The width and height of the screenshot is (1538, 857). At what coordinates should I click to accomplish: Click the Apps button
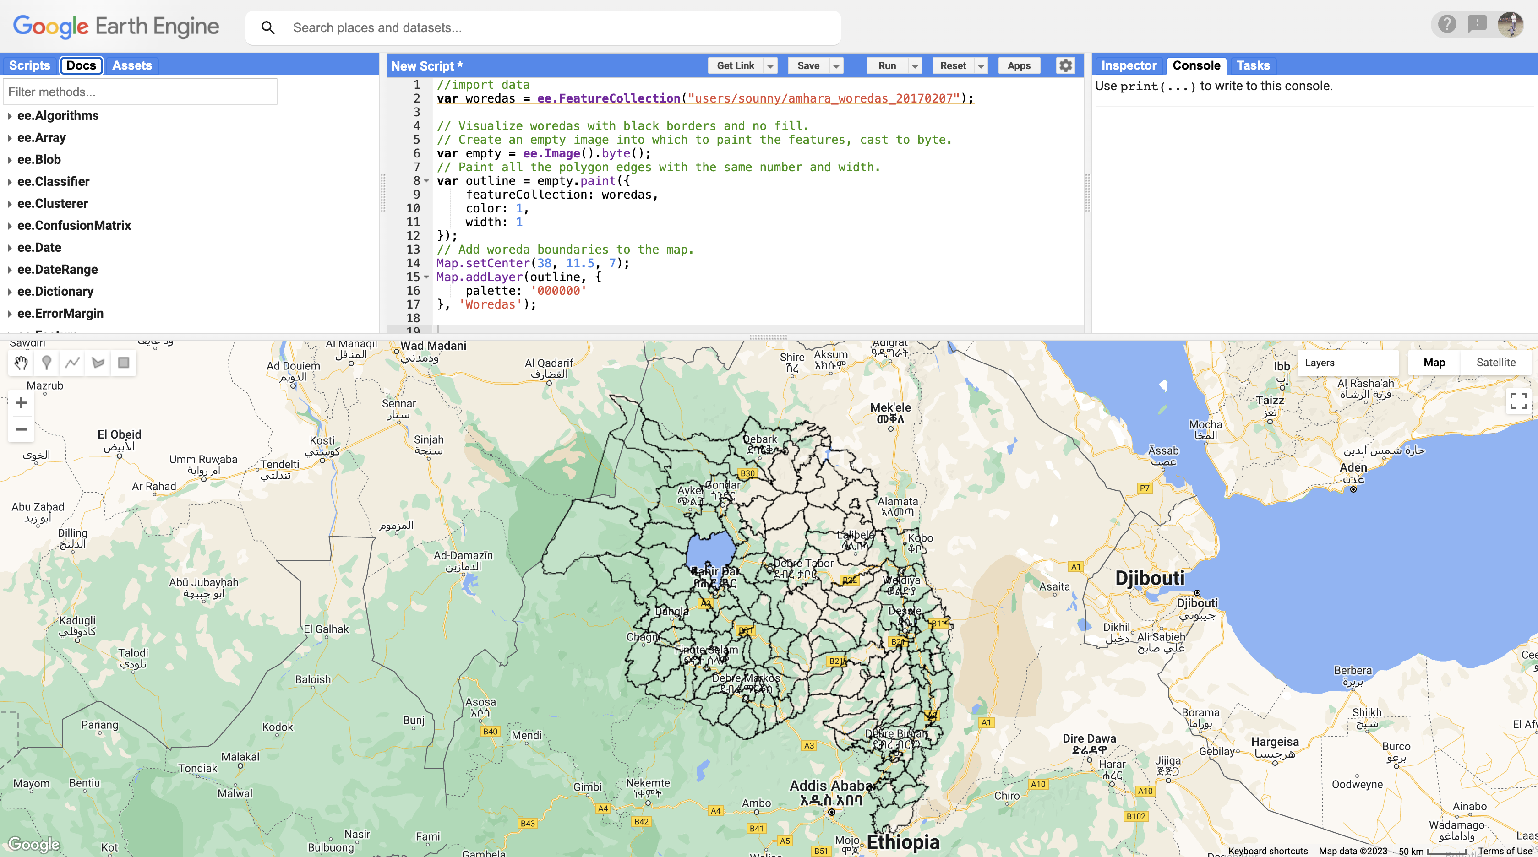1019,65
